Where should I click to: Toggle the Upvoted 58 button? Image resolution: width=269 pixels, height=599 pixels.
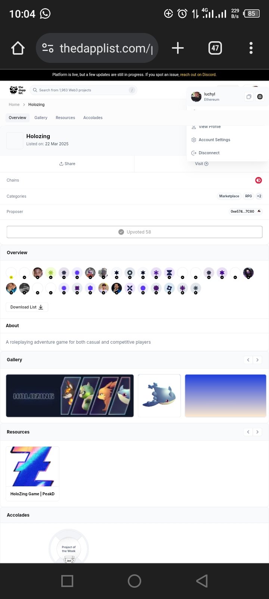pyautogui.click(x=134, y=232)
